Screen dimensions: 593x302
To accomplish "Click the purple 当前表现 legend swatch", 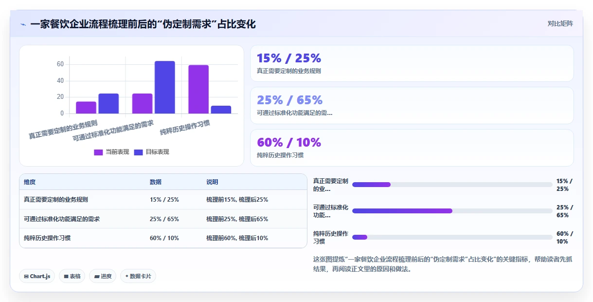I will point(98,152).
